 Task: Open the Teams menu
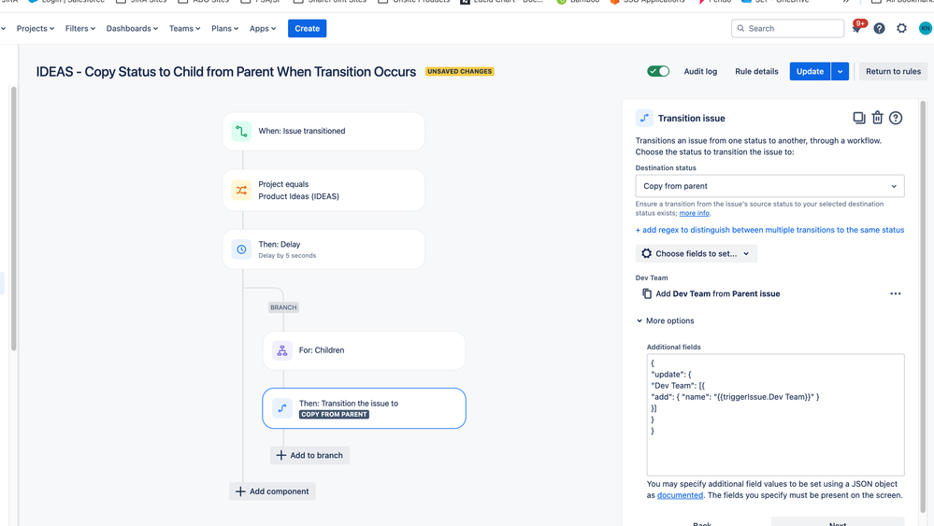tap(185, 28)
